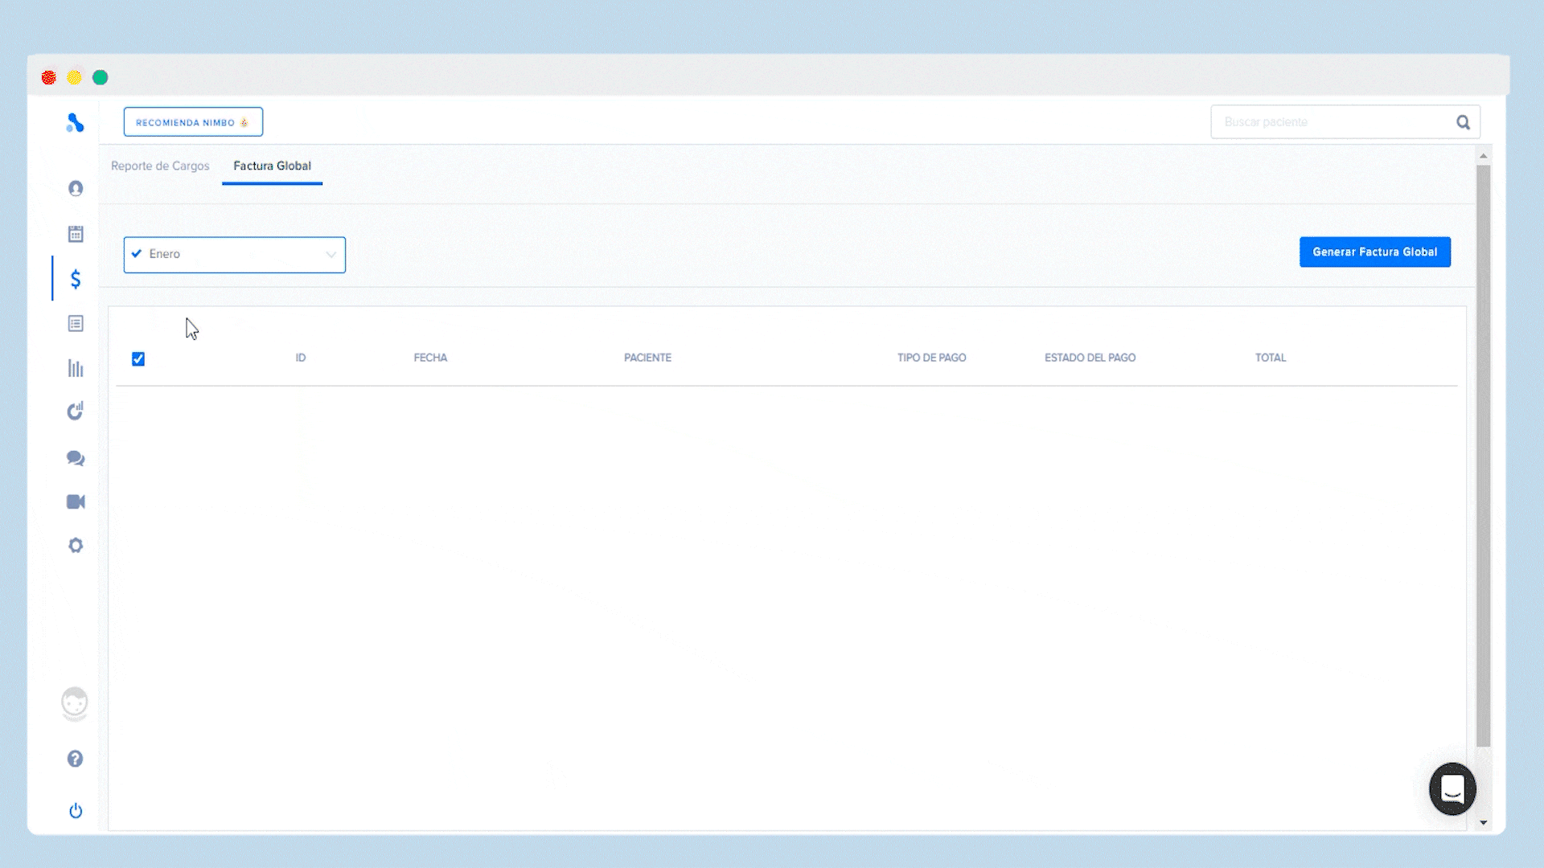Screen dimensions: 1544x868
Task: Click the chat messages icon
Action: pos(75,458)
